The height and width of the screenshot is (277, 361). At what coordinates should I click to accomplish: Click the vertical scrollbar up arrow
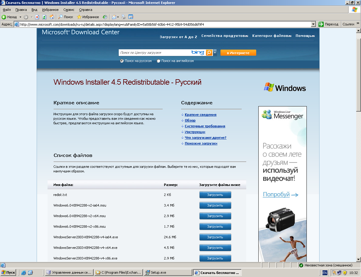[x=358, y=31]
